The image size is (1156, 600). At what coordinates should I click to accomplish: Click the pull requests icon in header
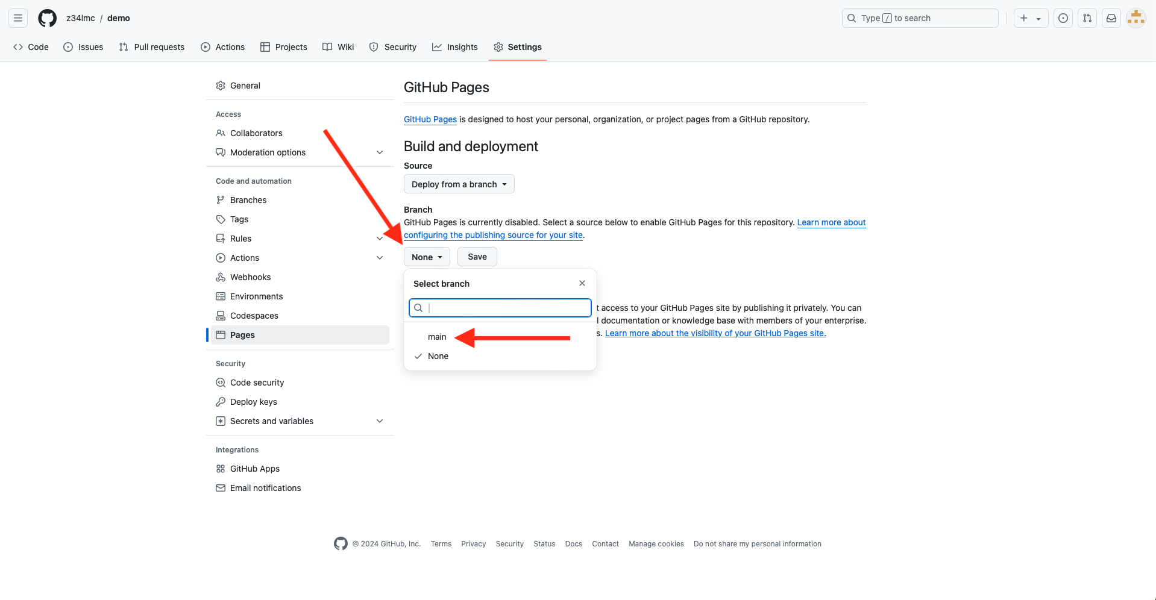pos(1087,18)
